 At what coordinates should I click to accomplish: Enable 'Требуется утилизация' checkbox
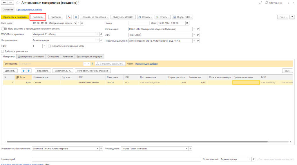3,51
